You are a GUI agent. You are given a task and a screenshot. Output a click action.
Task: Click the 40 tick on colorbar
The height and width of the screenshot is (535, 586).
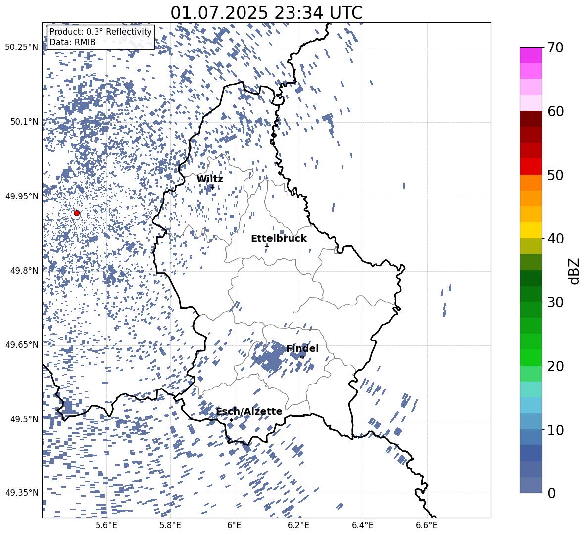coord(556,239)
